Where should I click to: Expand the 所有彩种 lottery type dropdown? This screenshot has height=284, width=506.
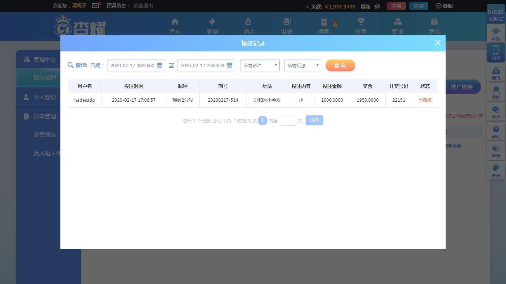[x=260, y=65]
